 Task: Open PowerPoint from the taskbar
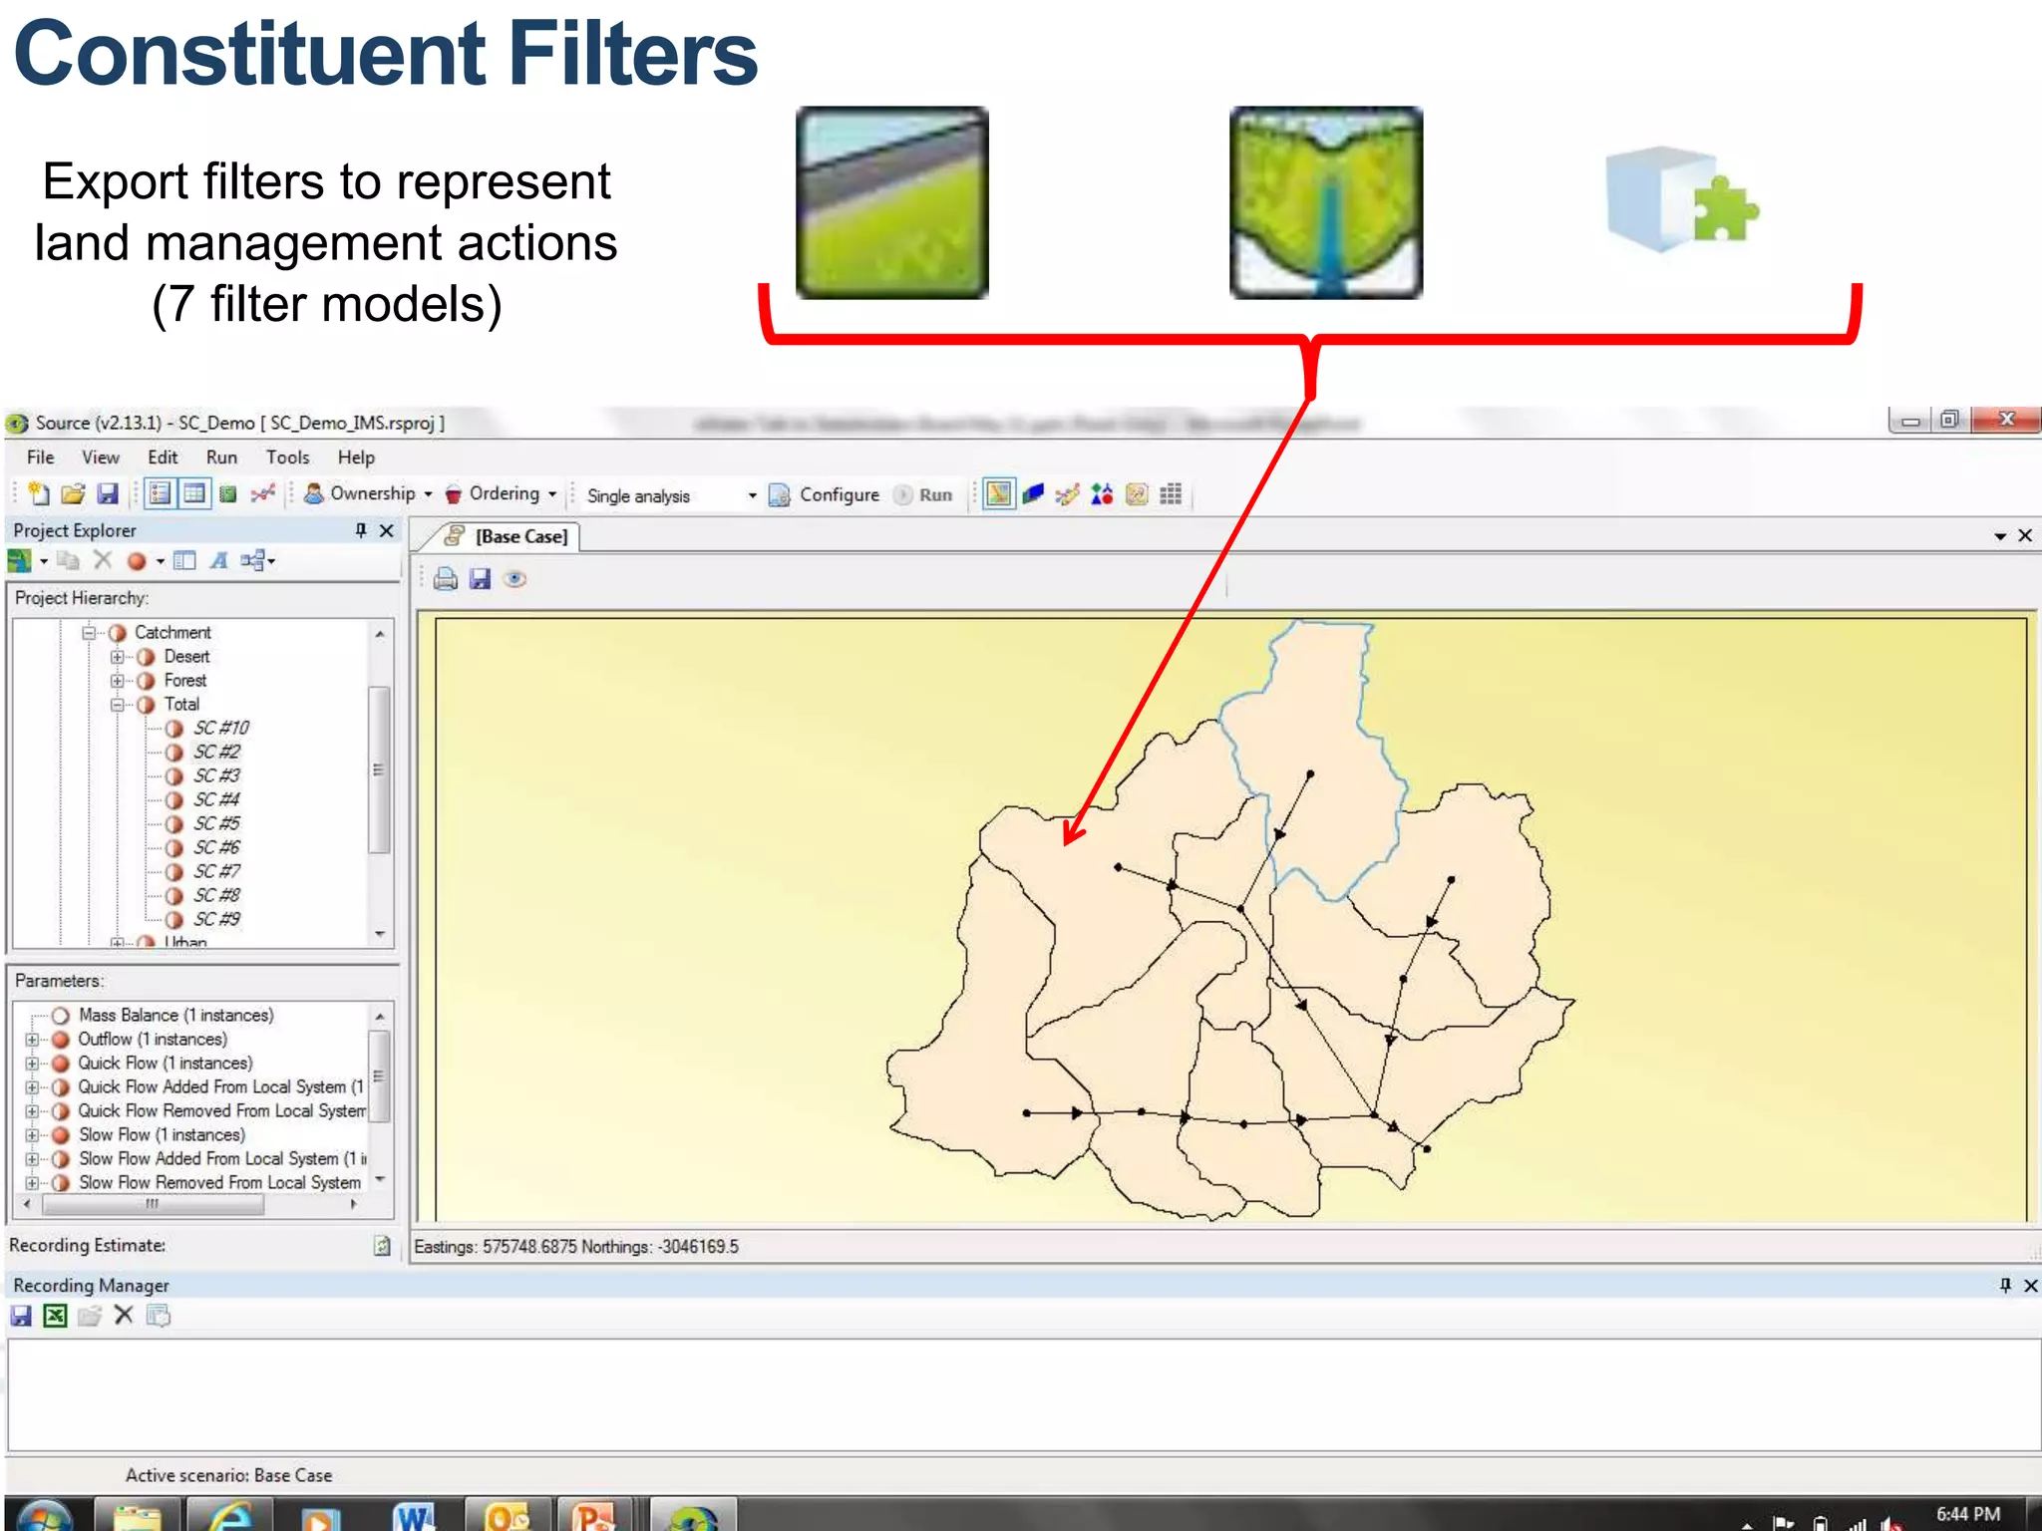[594, 1515]
